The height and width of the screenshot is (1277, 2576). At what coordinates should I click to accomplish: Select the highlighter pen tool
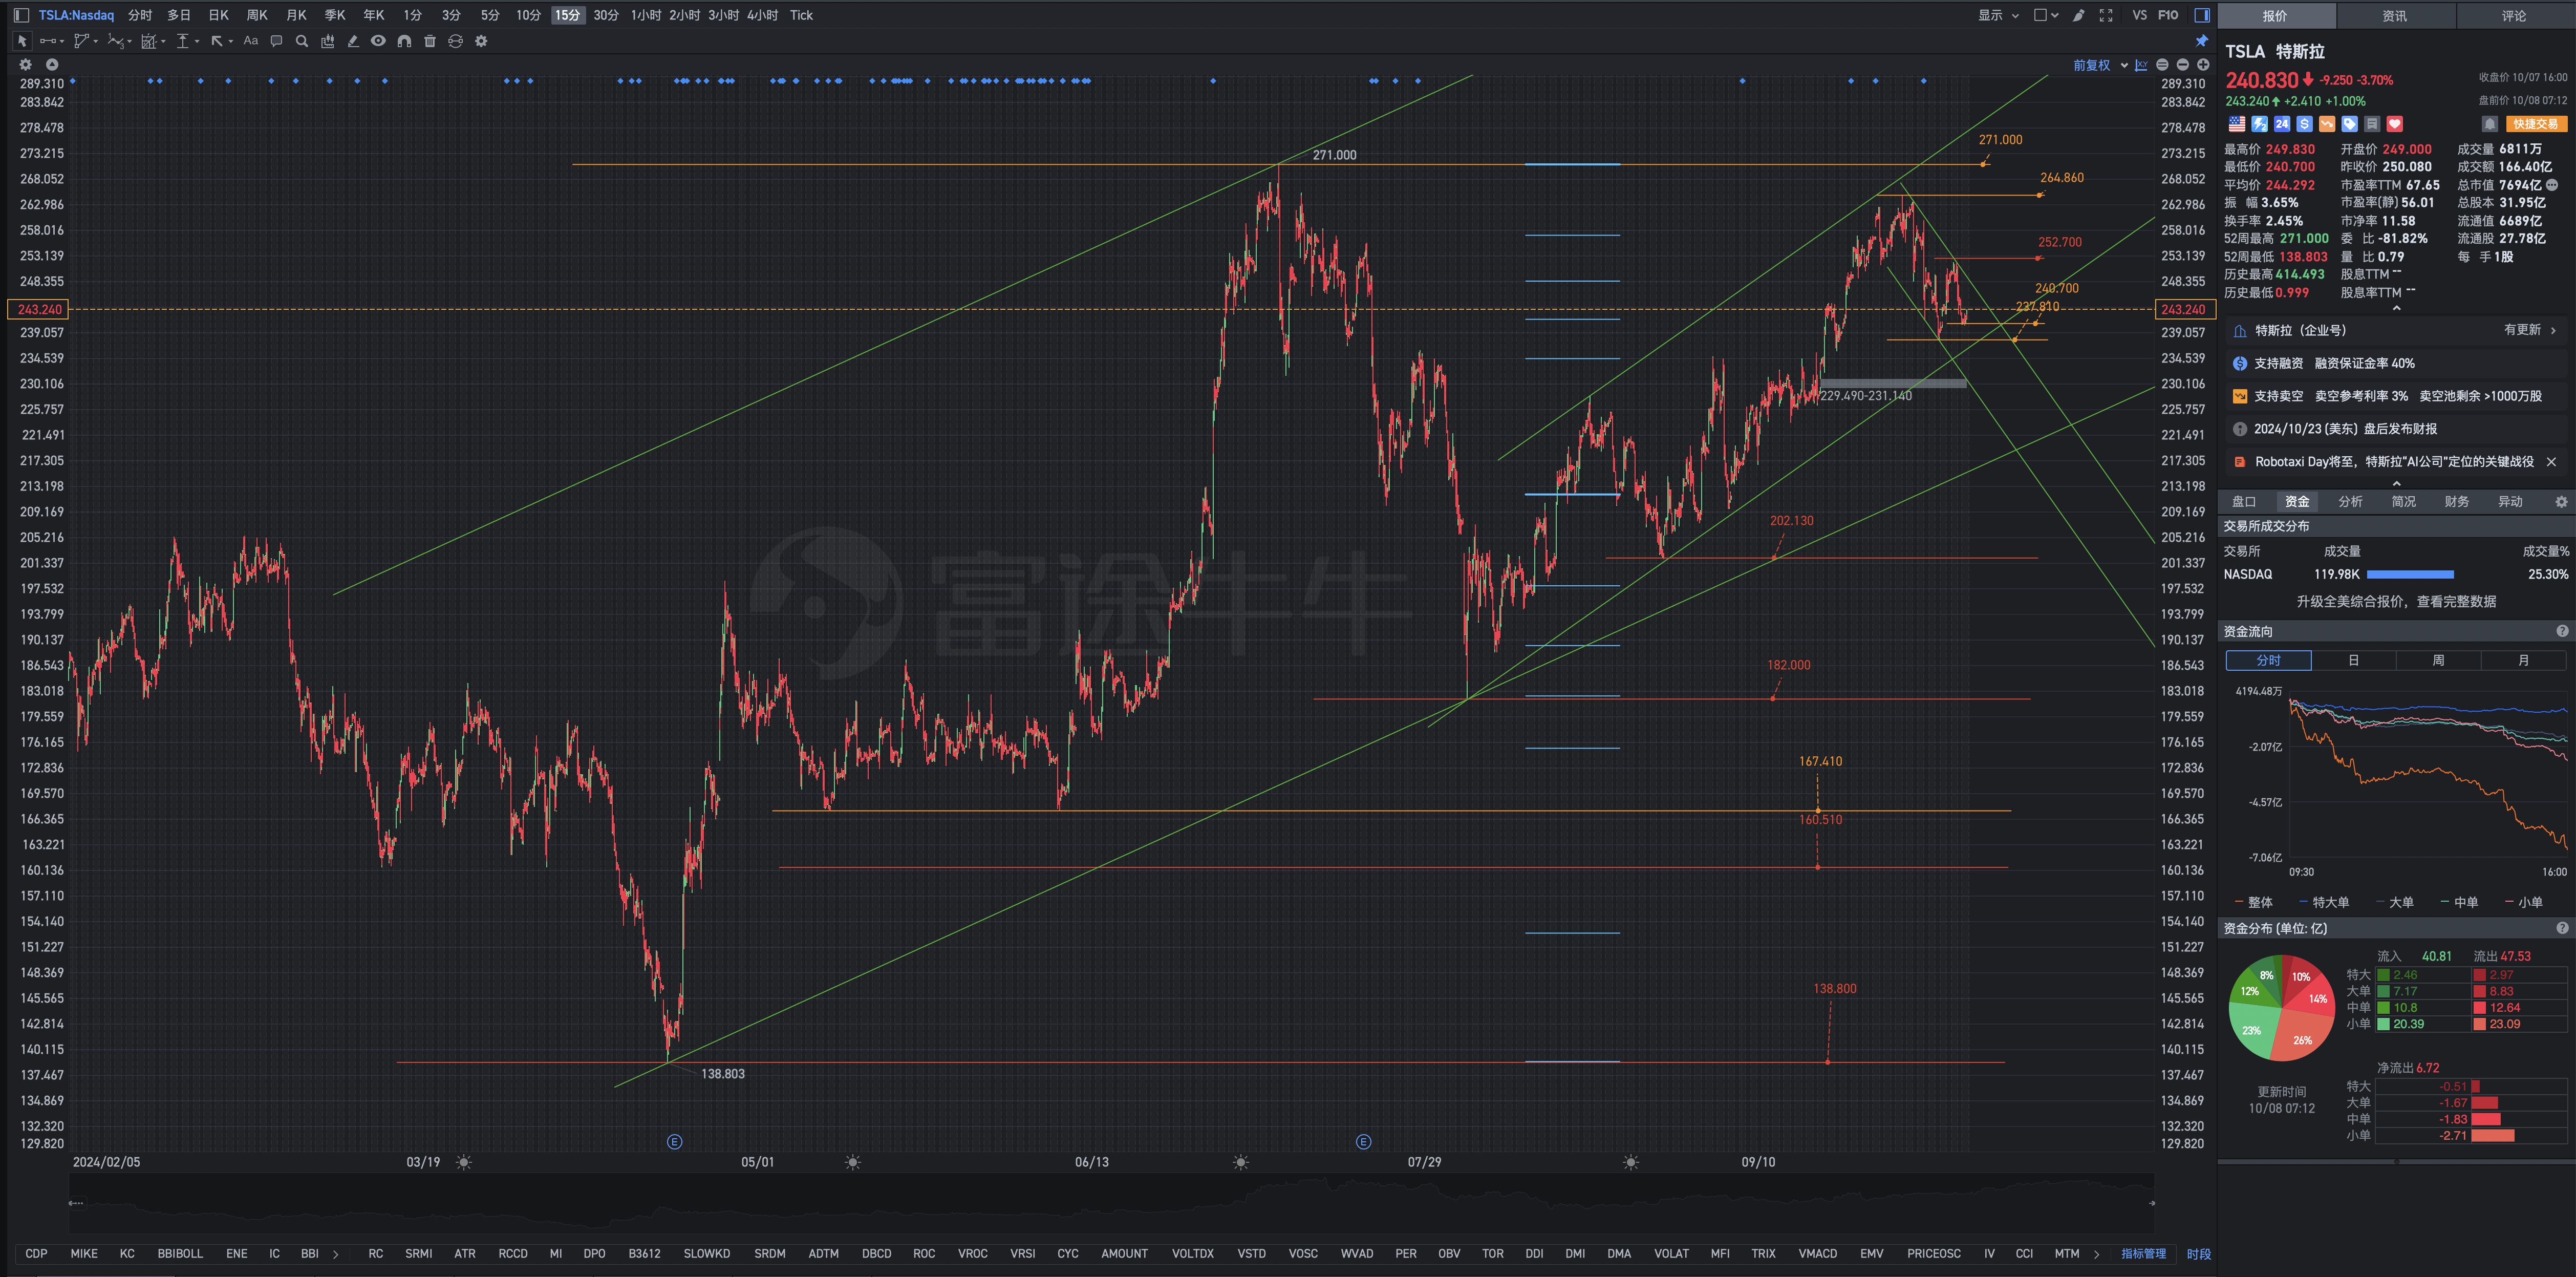(353, 41)
